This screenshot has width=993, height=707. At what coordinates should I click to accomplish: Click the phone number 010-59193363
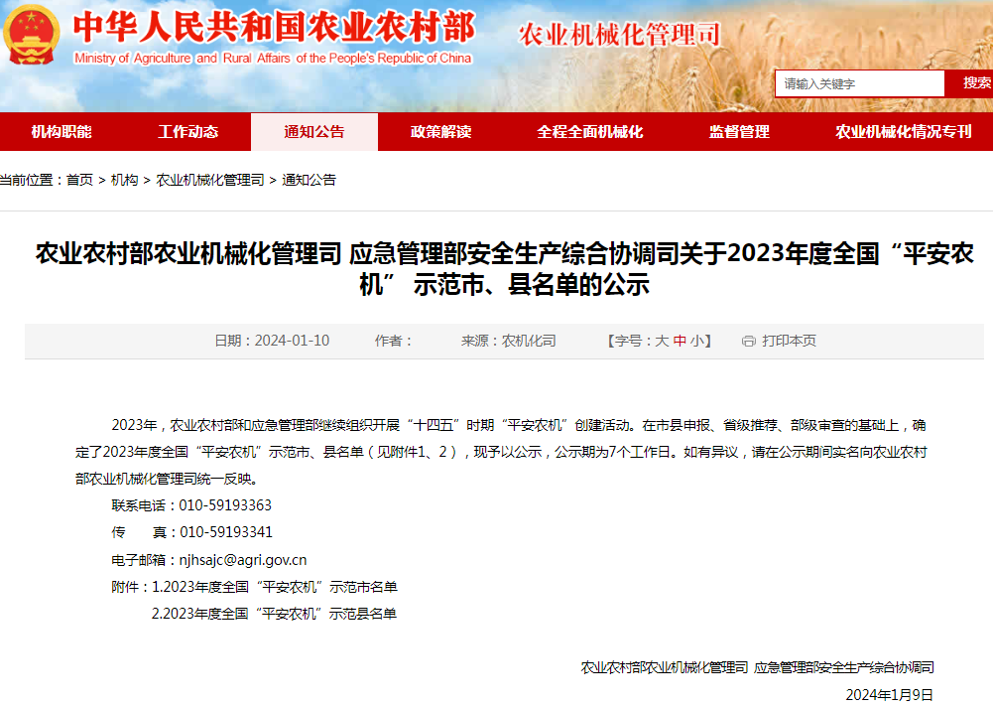tap(225, 505)
